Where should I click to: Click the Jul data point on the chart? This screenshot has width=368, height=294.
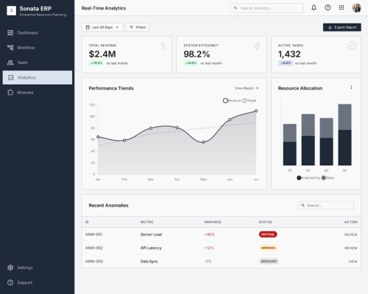[256, 111]
